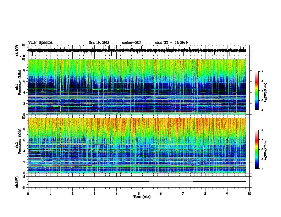Click the "VLF Spectra" plot title
Image resolution: width=281 pixels, height=217 pixels.
pyautogui.click(x=40, y=43)
